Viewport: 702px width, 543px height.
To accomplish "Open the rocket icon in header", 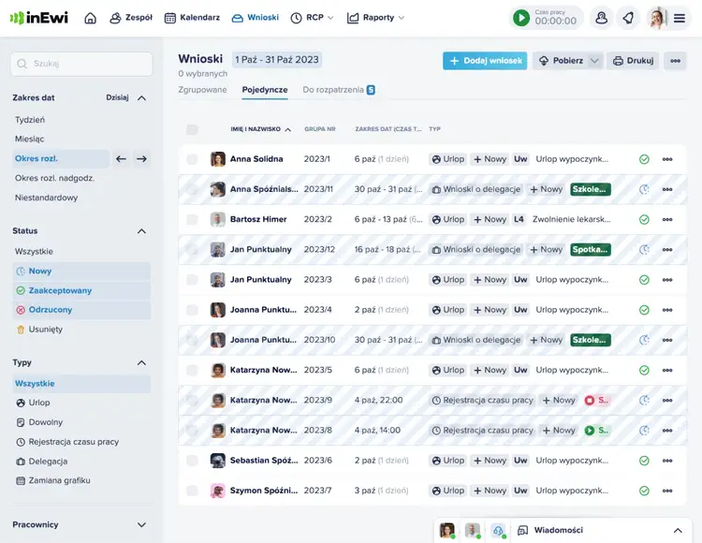I will 628,18.
